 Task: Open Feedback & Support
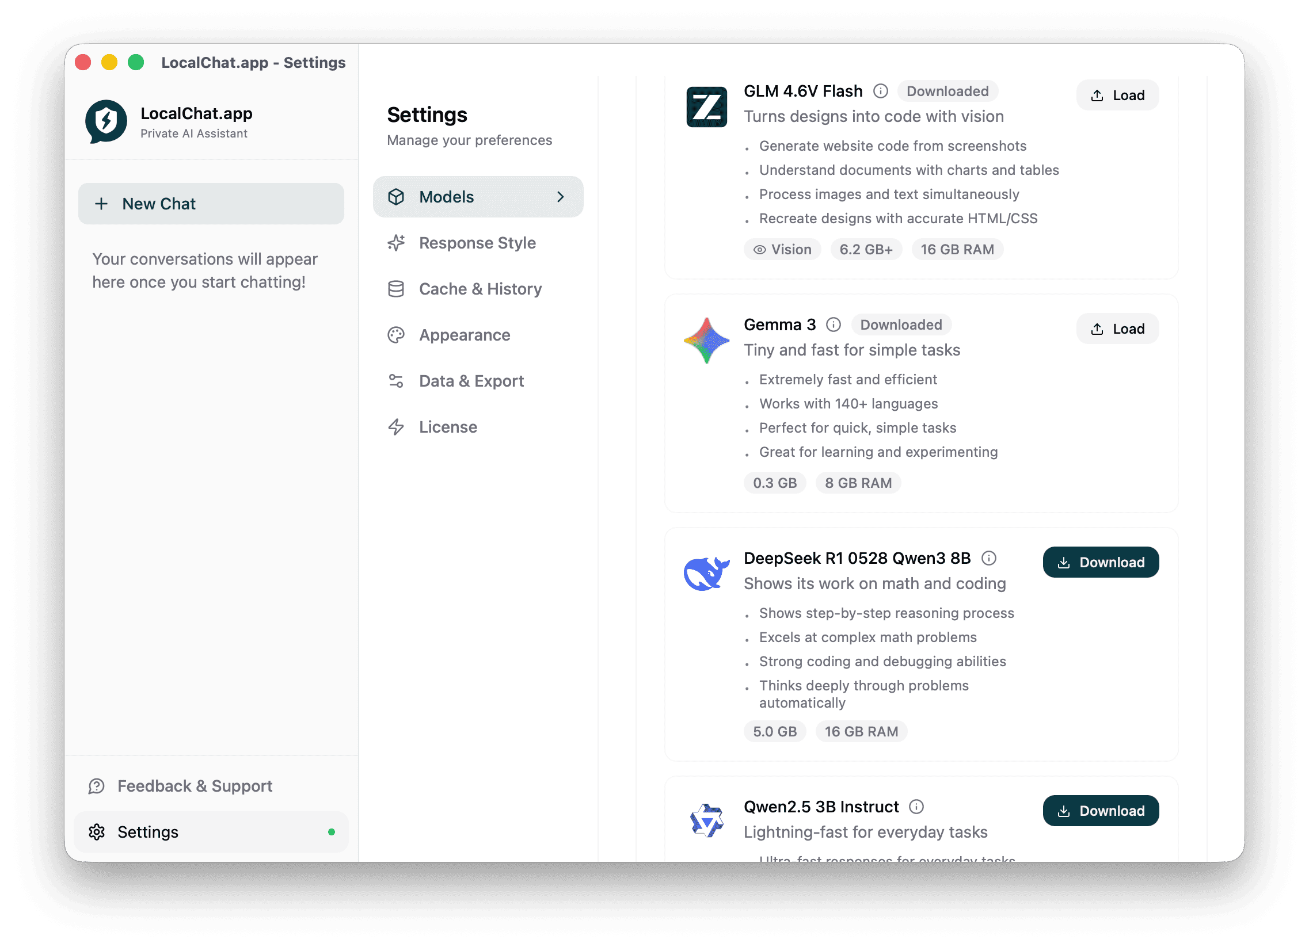195,786
